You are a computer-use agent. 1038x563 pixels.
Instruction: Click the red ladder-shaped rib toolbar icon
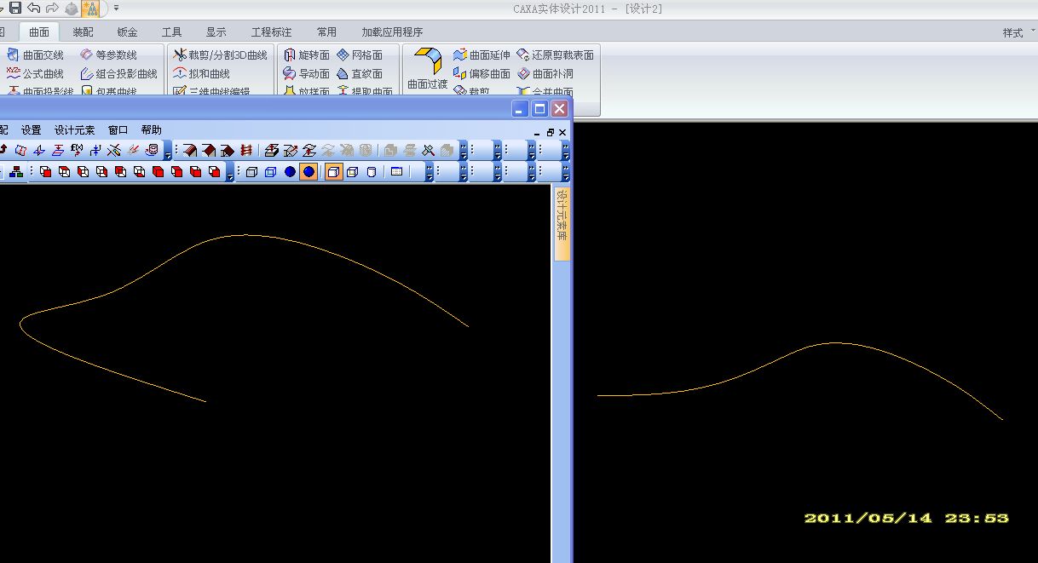(246, 150)
